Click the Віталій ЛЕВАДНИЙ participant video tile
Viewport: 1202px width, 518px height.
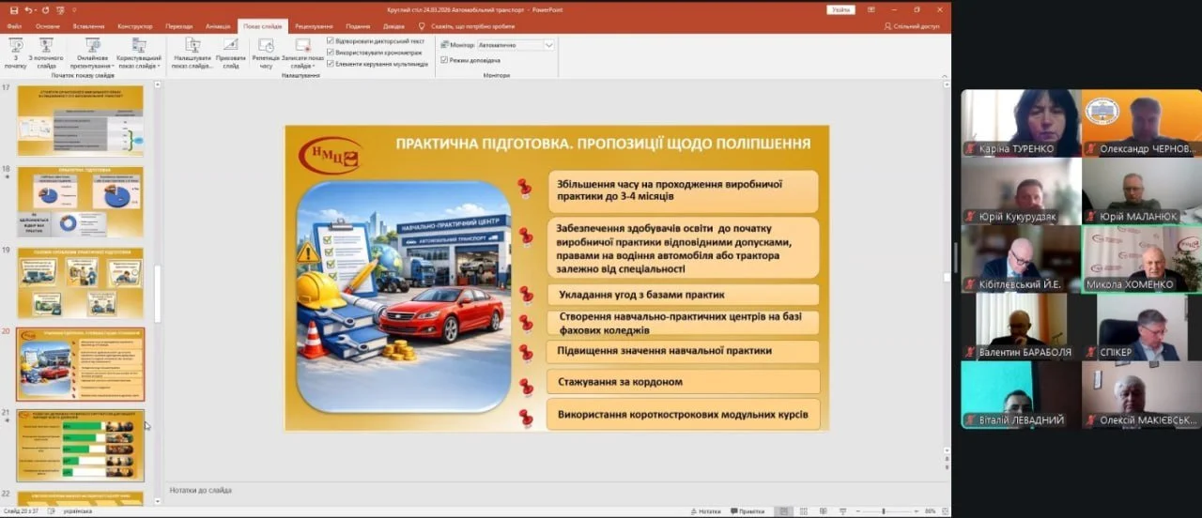tap(1021, 395)
